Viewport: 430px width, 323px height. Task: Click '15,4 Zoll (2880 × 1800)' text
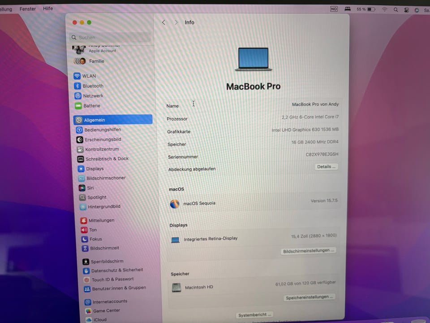314,236
